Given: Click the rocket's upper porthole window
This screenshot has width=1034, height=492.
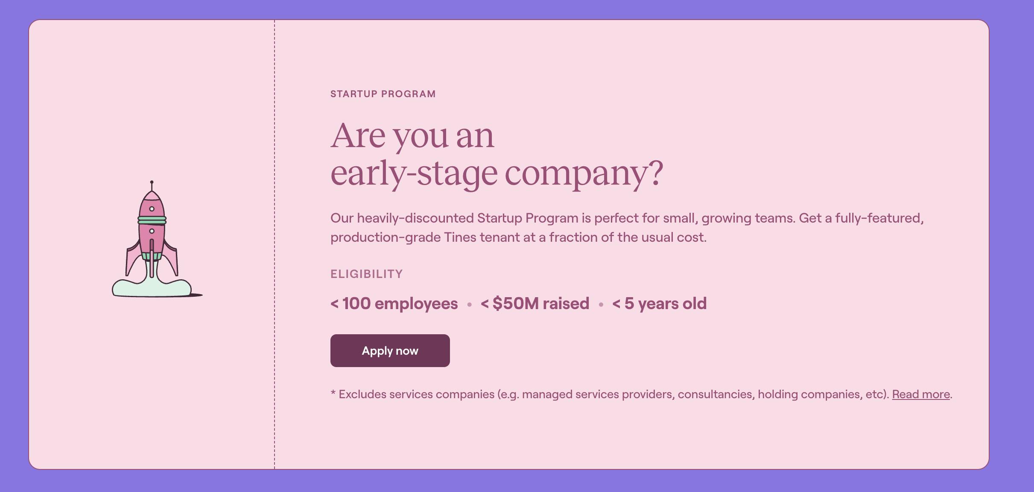Looking at the screenshot, I should 152,209.
